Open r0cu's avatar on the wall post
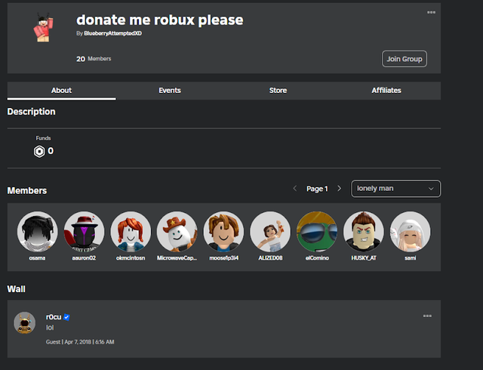The height and width of the screenshot is (370, 483). pyautogui.click(x=25, y=323)
